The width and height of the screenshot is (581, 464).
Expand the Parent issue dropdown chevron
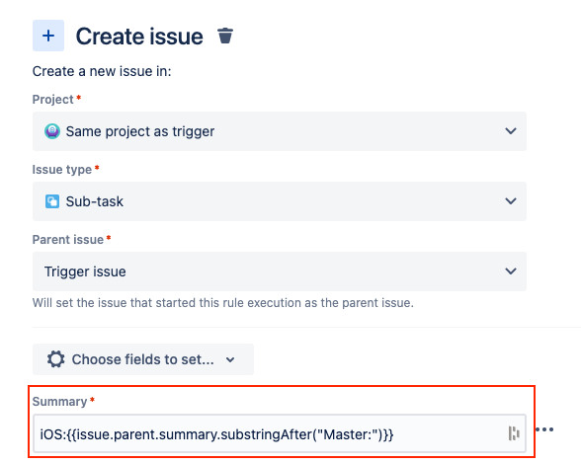click(x=511, y=271)
